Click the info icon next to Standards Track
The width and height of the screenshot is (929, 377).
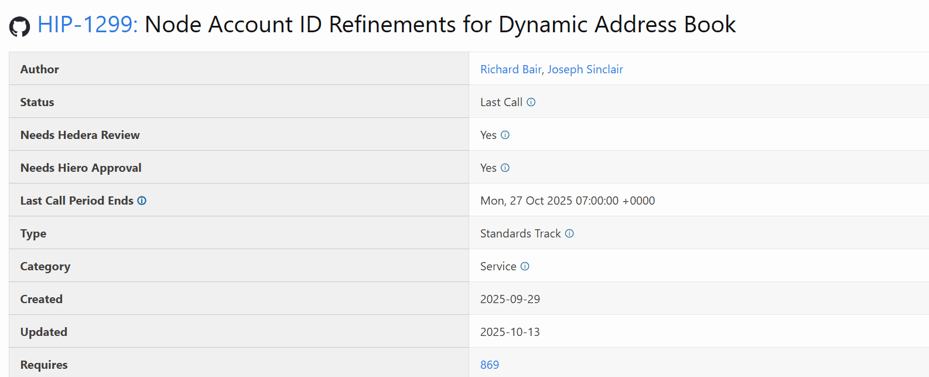[x=569, y=233]
